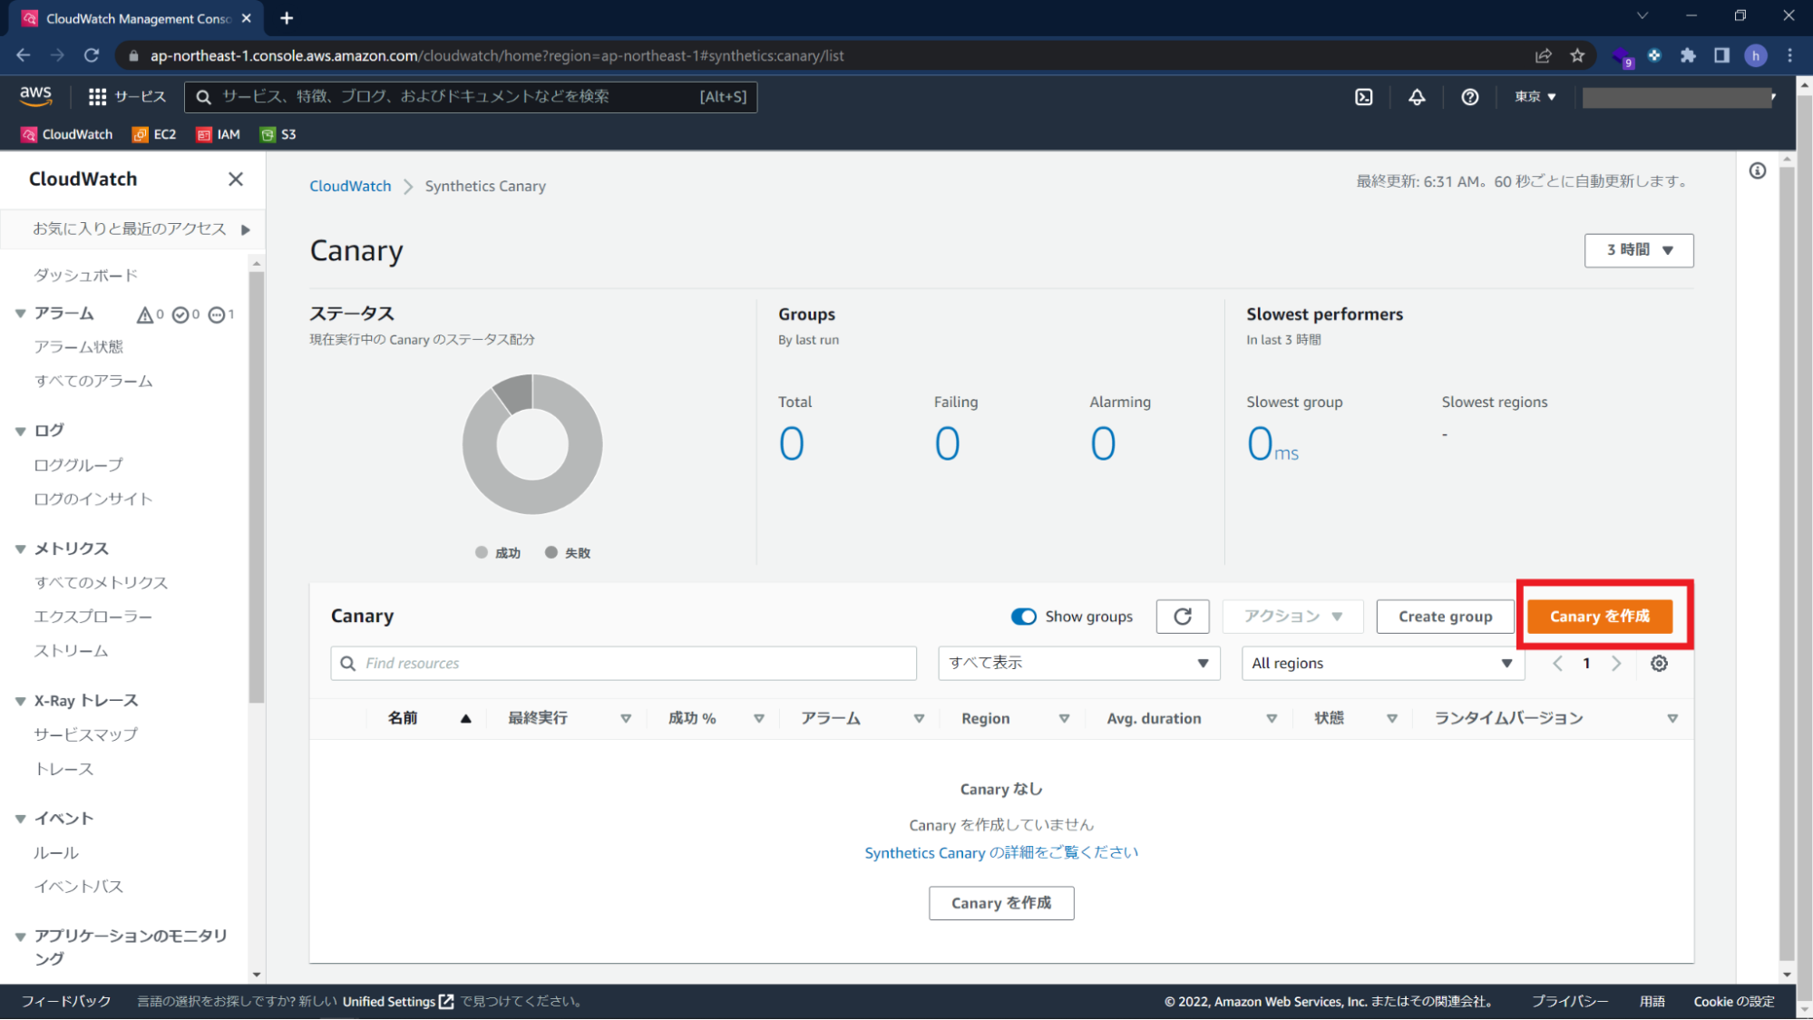The height and width of the screenshot is (1020, 1813).
Task: Refresh the Canary list
Action: [1183, 617]
